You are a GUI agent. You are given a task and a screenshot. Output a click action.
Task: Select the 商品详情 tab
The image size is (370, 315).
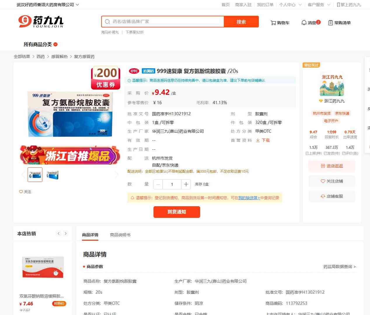[90, 235]
